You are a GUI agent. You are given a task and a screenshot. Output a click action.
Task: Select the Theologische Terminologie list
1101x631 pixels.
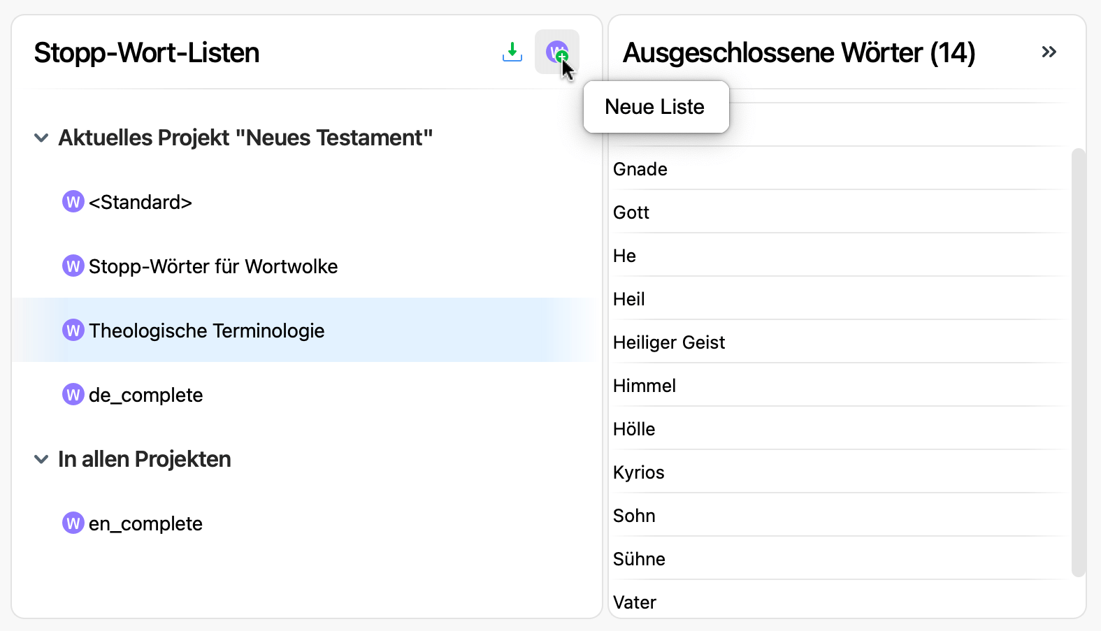tap(307, 331)
